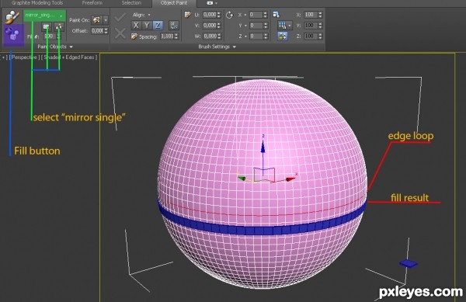
Task: Click the Rotate icon beside X rotation
Action: tap(229, 15)
